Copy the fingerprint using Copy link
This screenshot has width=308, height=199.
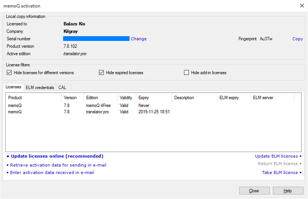(x=297, y=39)
